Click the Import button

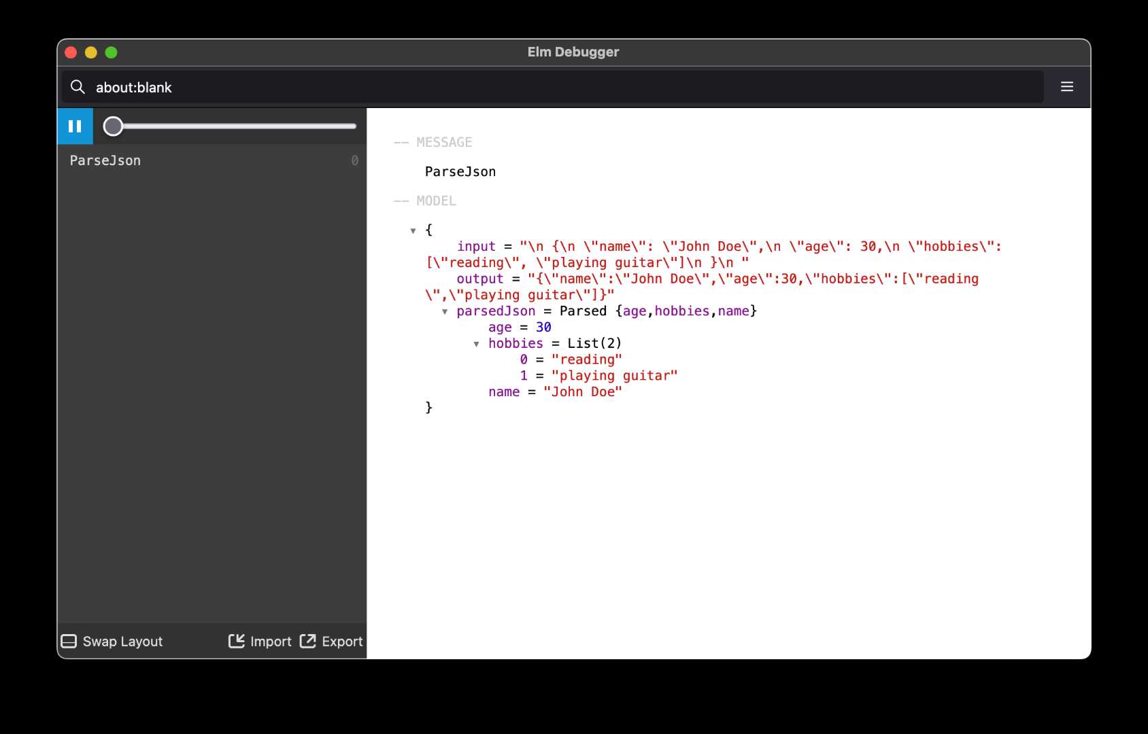pyautogui.click(x=260, y=642)
